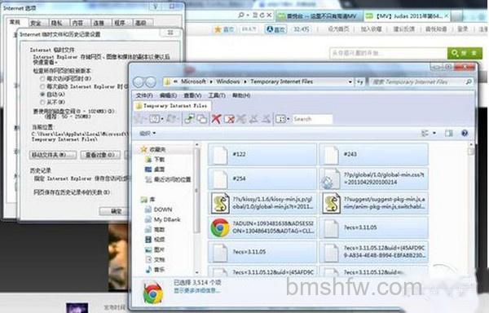489x313 pixels.
Task: Open the help question mark icon
Action: 465,134
